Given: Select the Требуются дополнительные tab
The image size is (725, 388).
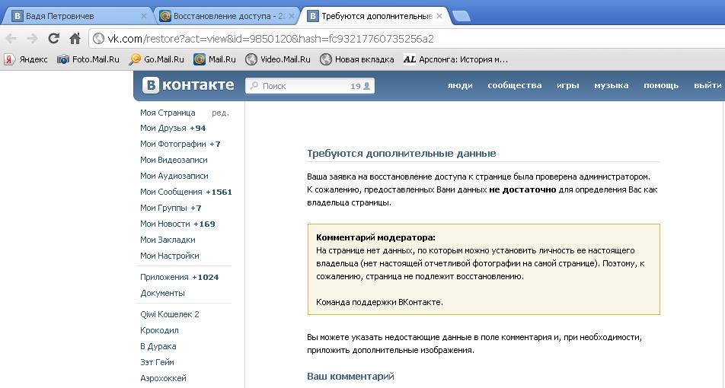Looking at the screenshot, I should coord(375,16).
